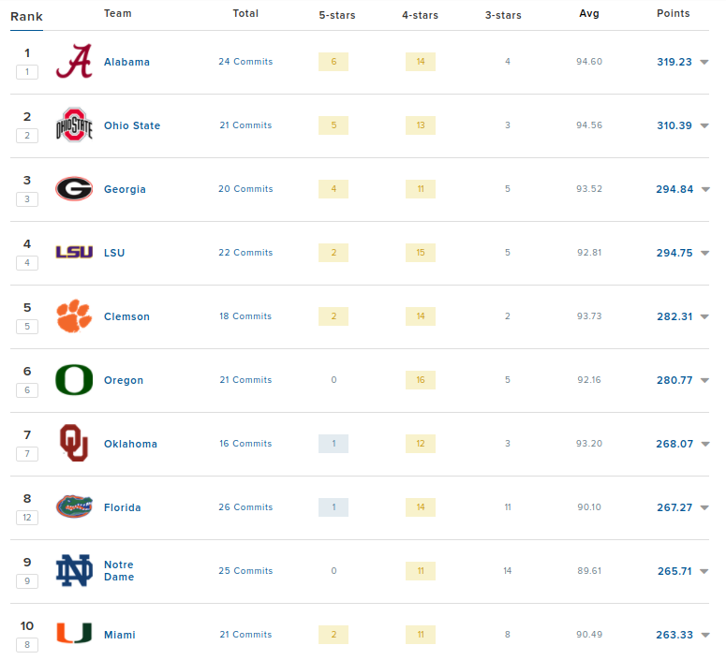Open the Oklahoma team name link
The image size is (726, 660).
130,444
